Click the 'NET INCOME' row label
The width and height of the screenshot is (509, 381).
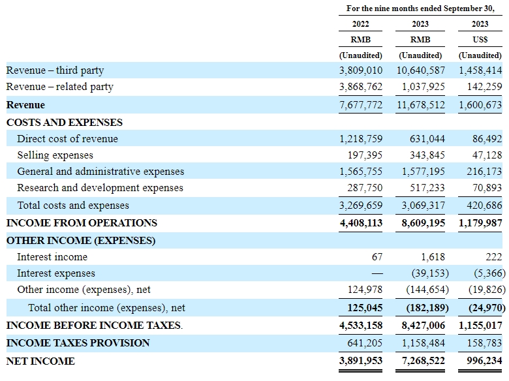pyautogui.click(x=40, y=361)
